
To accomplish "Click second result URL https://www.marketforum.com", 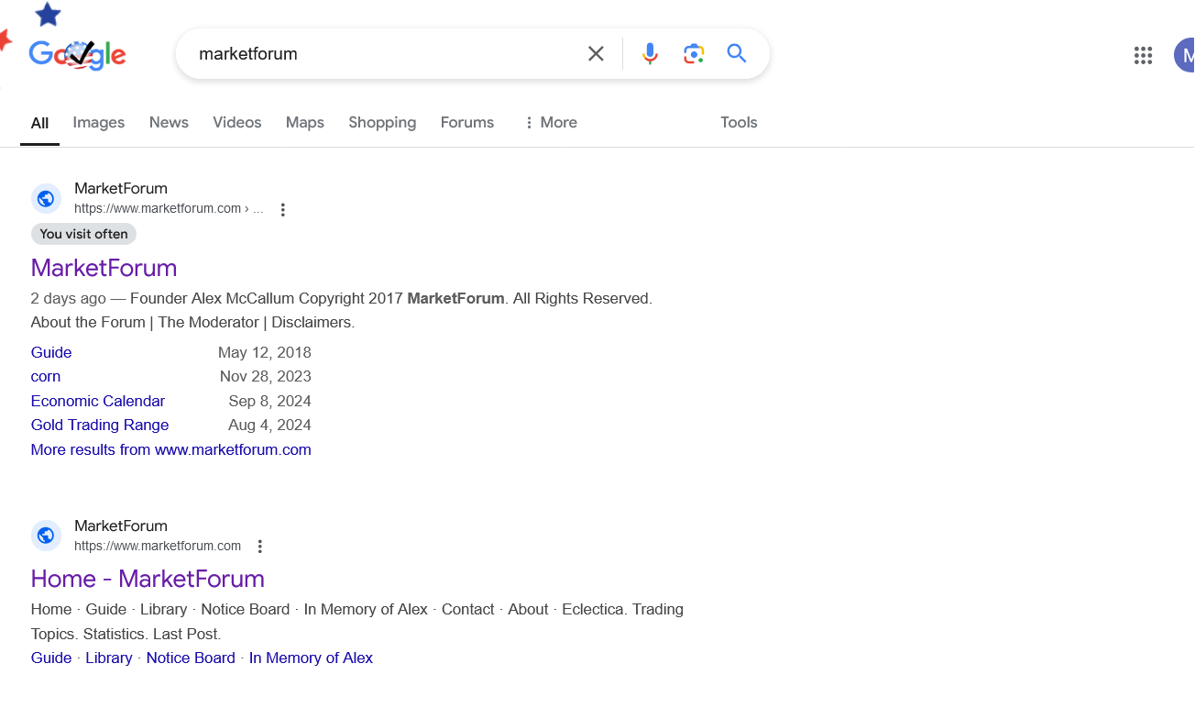I will pyautogui.click(x=158, y=547).
